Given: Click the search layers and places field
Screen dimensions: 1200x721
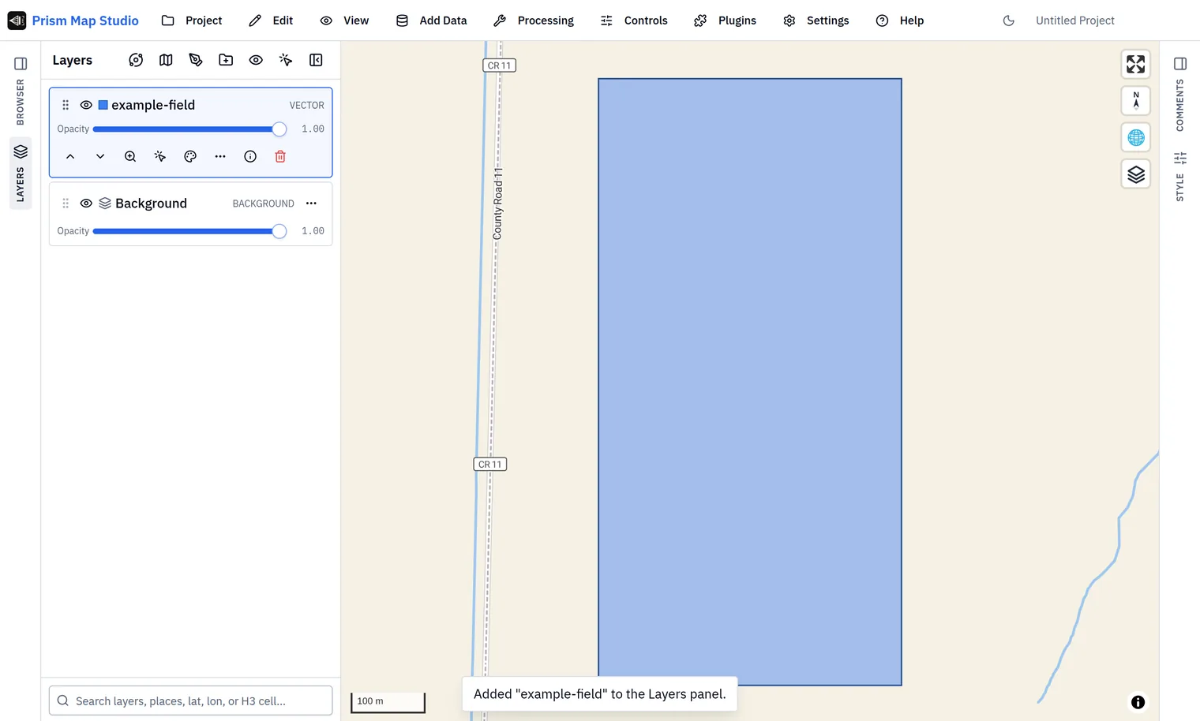Looking at the screenshot, I should tap(190, 700).
